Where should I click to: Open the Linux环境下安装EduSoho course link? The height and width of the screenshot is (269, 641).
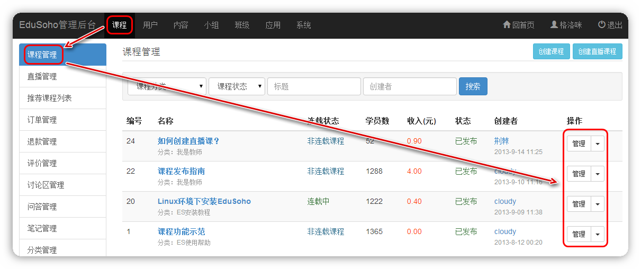(x=204, y=201)
